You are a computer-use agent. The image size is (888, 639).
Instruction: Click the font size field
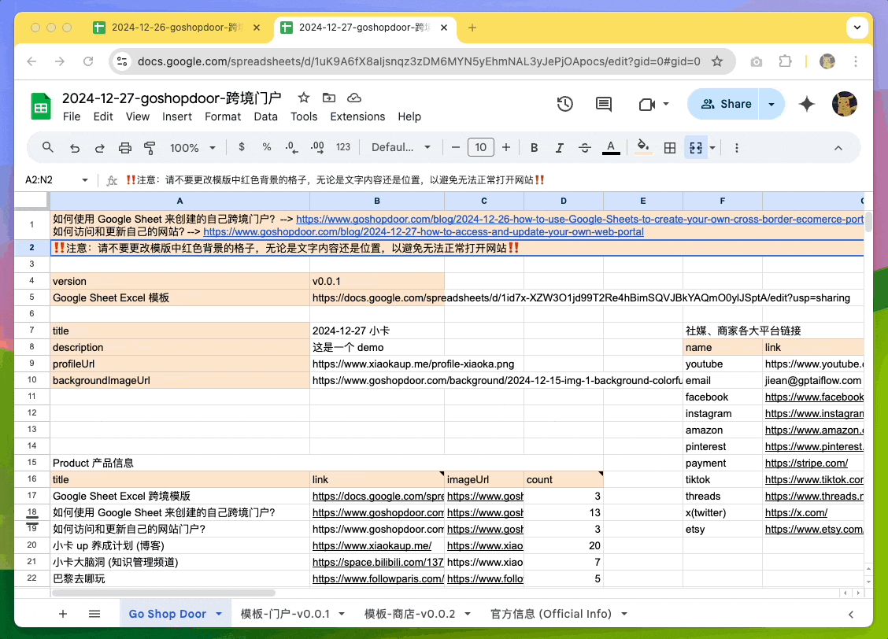pyautogui.click(x=481, y=148)
